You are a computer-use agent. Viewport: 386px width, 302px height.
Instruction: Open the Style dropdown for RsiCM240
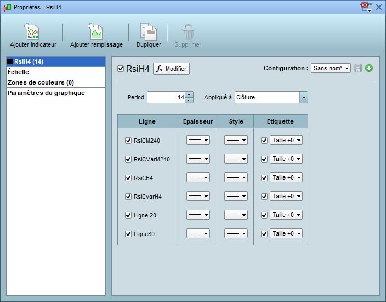236,140
